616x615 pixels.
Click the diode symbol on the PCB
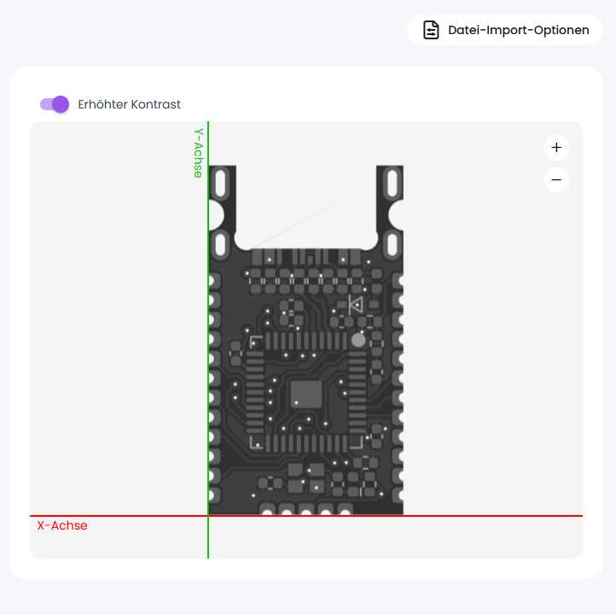pos(356,305)
